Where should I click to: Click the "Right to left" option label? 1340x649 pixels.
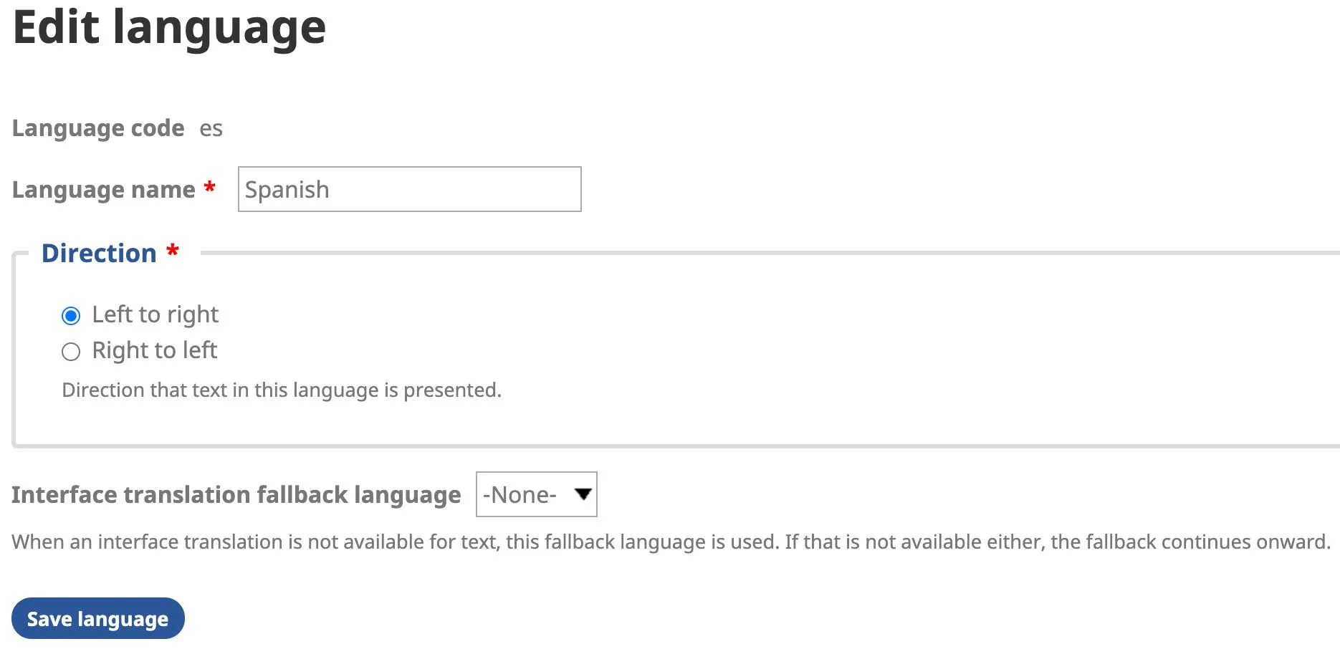[x=154, y=350]
